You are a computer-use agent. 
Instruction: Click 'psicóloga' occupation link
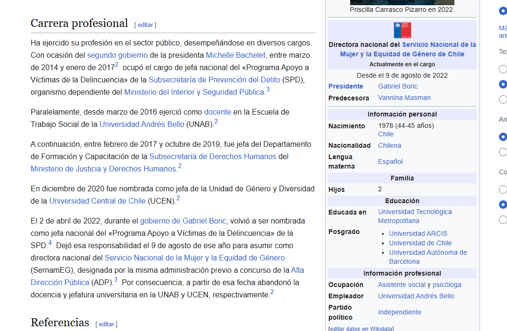coord(447,285)
